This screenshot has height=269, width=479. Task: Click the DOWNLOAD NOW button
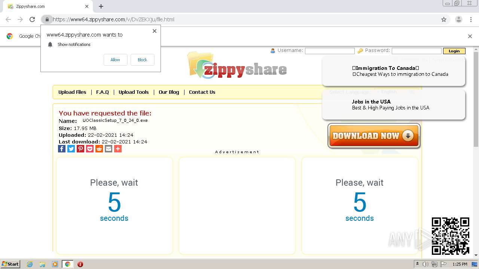pyautogui.click(x=374, y=136)
